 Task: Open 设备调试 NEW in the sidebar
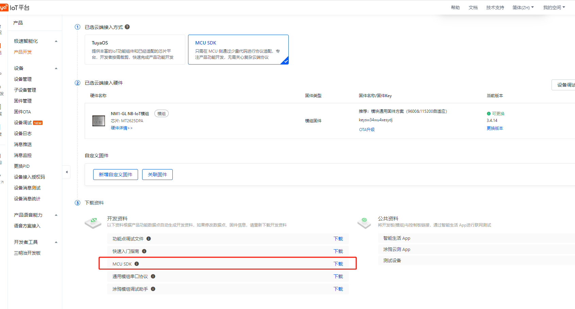[x=28, y=123]
